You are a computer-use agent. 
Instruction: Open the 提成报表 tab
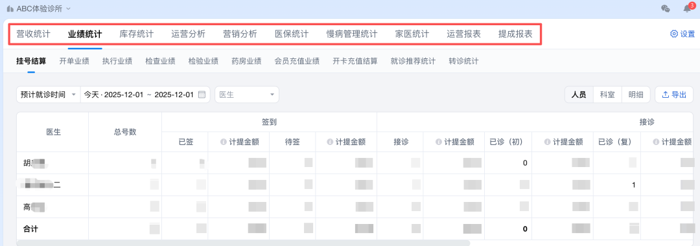[x=516, y=34]
